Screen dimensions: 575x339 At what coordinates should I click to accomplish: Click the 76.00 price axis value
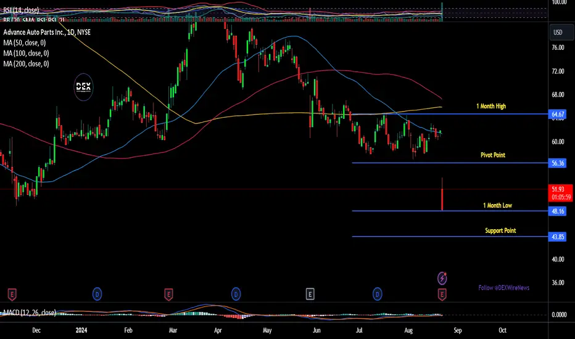(x=558, y=47)
